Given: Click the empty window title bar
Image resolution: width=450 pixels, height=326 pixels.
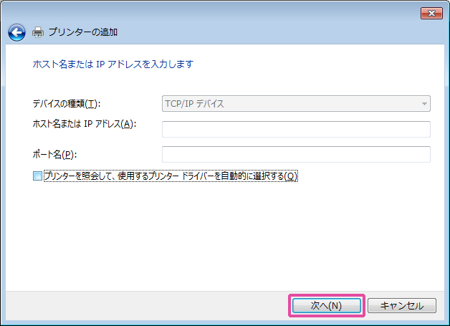Looking at the screenshot, I should click(215, 12).
